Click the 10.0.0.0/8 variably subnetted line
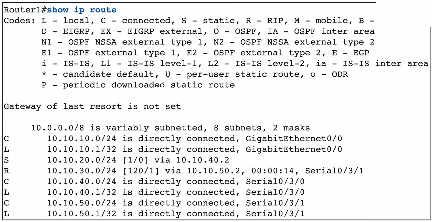The image size is (432, 222). (x=170, y=128)
